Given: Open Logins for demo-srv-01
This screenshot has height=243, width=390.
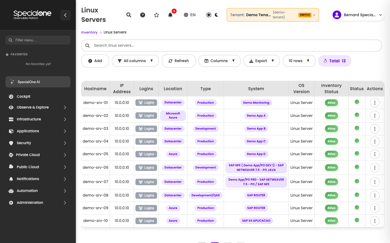Looking at the screenshot, I should click(146, 103).
